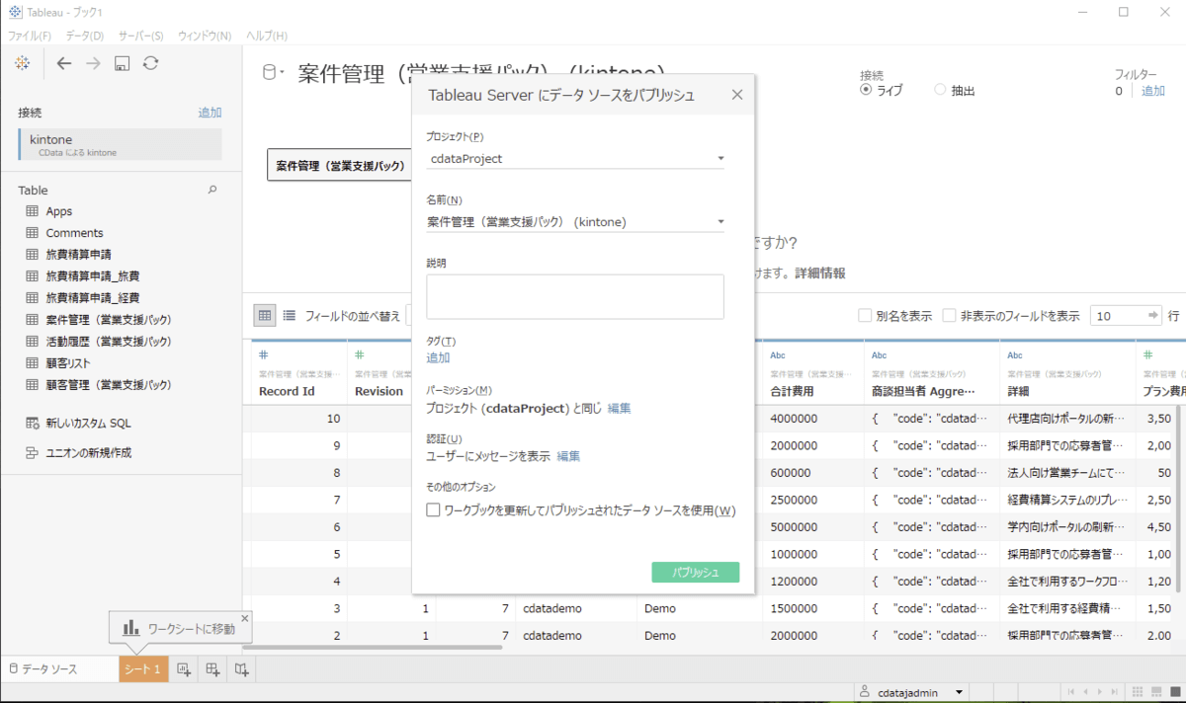Open the プロジェクト cdataProject dropdown
This screenshot has width=1186, height=703.
coord(575,158)
